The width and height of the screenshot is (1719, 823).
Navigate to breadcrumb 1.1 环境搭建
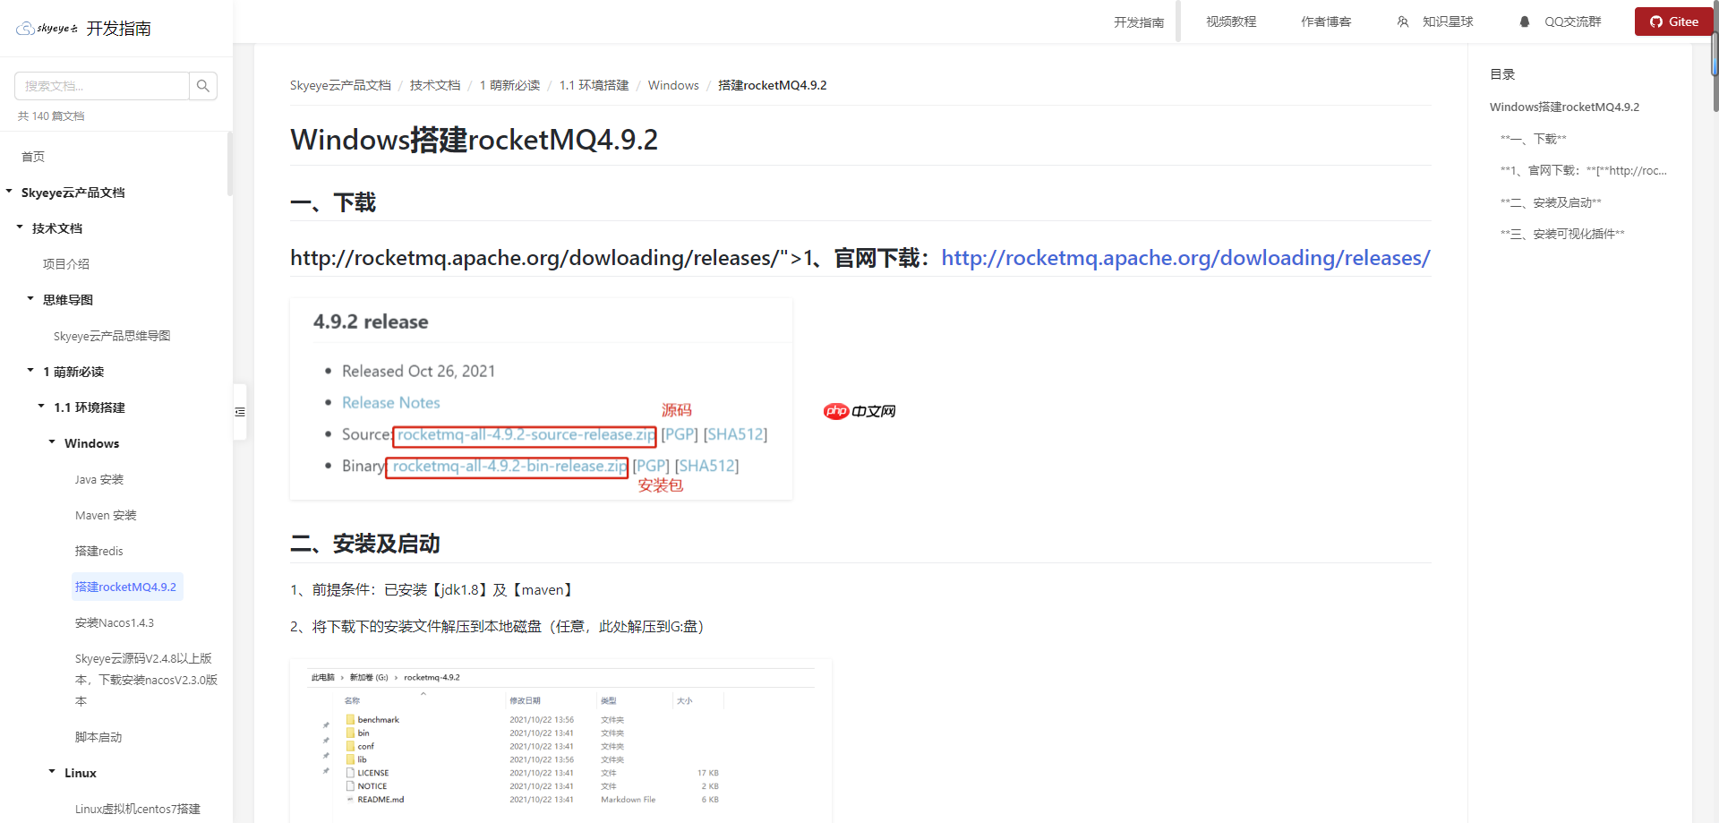(594, 85)
